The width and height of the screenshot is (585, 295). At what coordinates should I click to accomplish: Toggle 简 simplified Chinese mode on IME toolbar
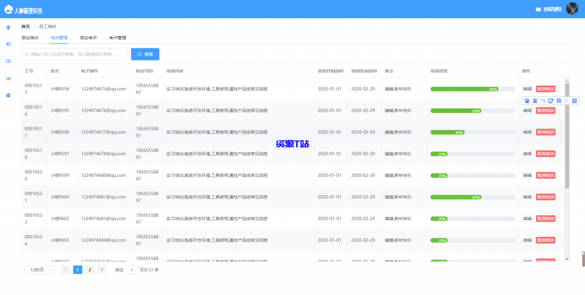(x=559, y=100)
